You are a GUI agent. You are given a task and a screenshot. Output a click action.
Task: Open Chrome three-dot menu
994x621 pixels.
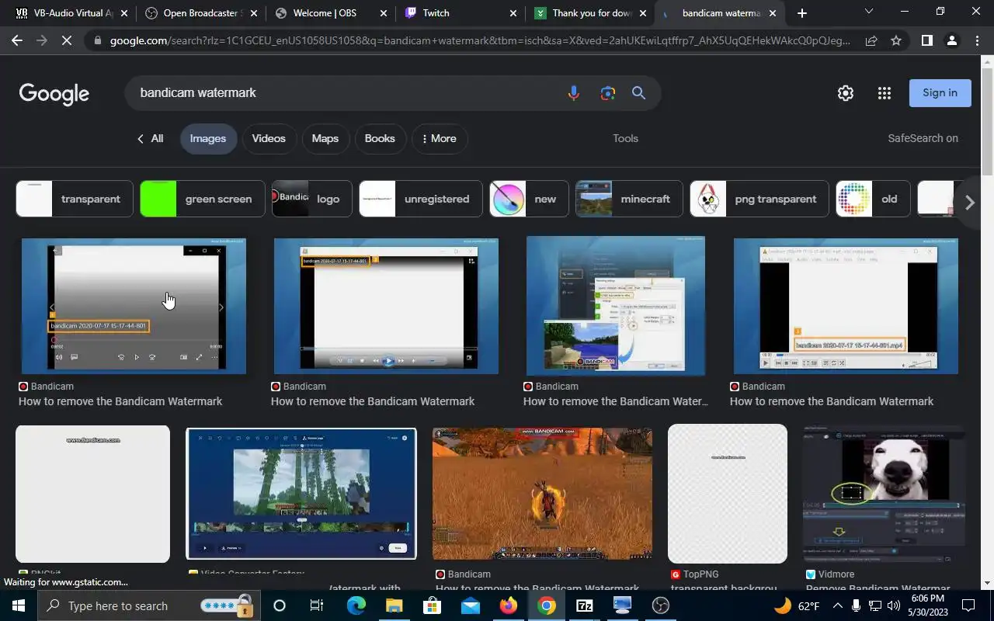(x=977, y=40)
